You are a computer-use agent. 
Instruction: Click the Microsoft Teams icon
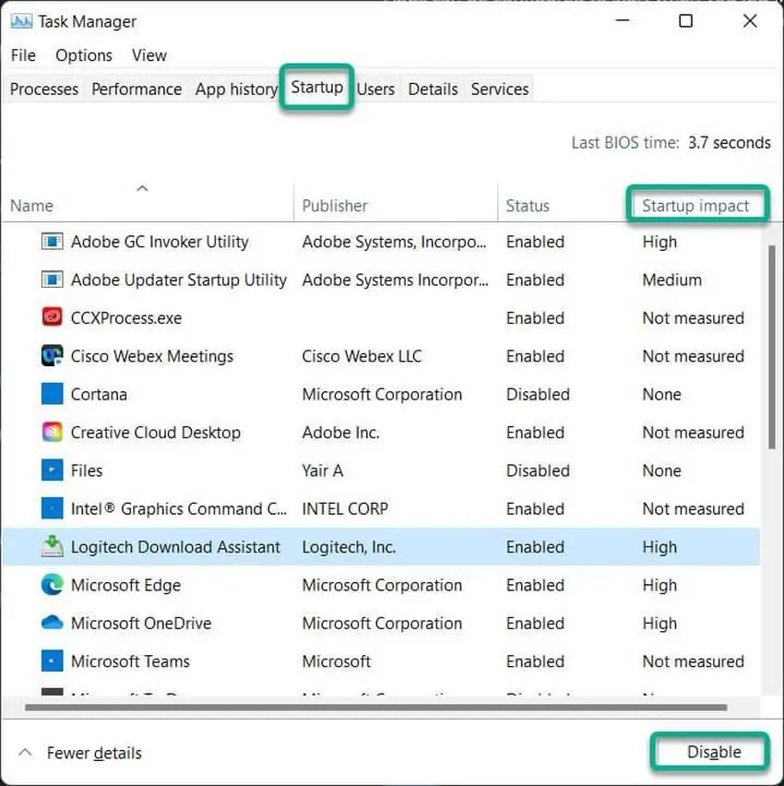pyautogui.click(x=53, y=661)
